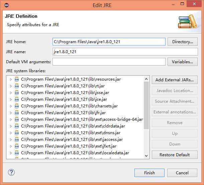Click the Restore Default button
Image resolution: width=204 pixels, height=185 pixels.
click(175, 155)
